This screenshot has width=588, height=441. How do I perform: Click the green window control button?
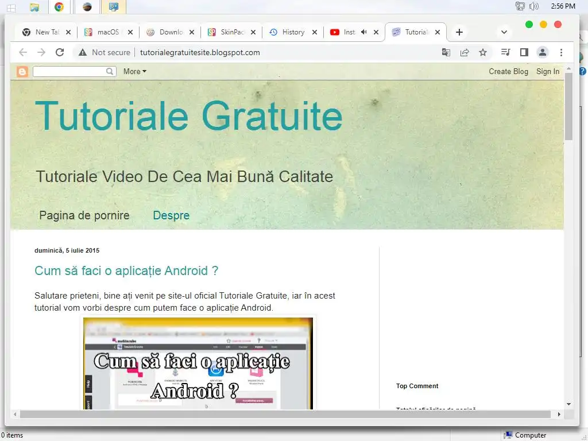[x=529, y=24]
